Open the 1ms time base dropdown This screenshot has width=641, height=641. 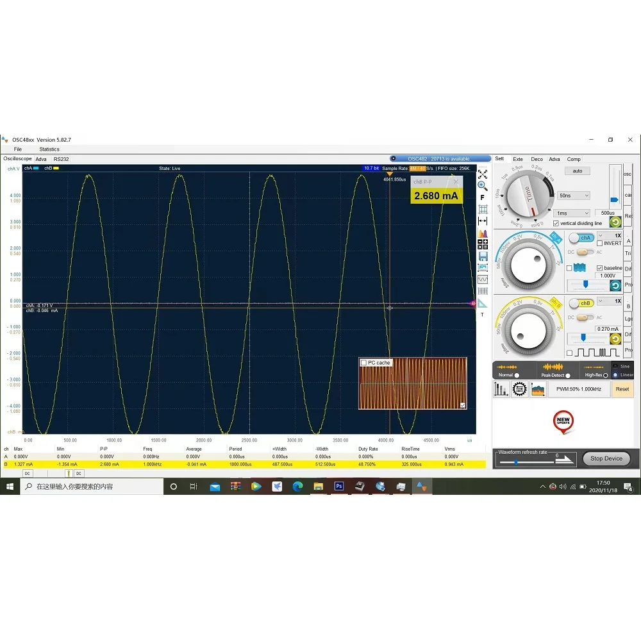pyautogui.click(x=572, y=213)
